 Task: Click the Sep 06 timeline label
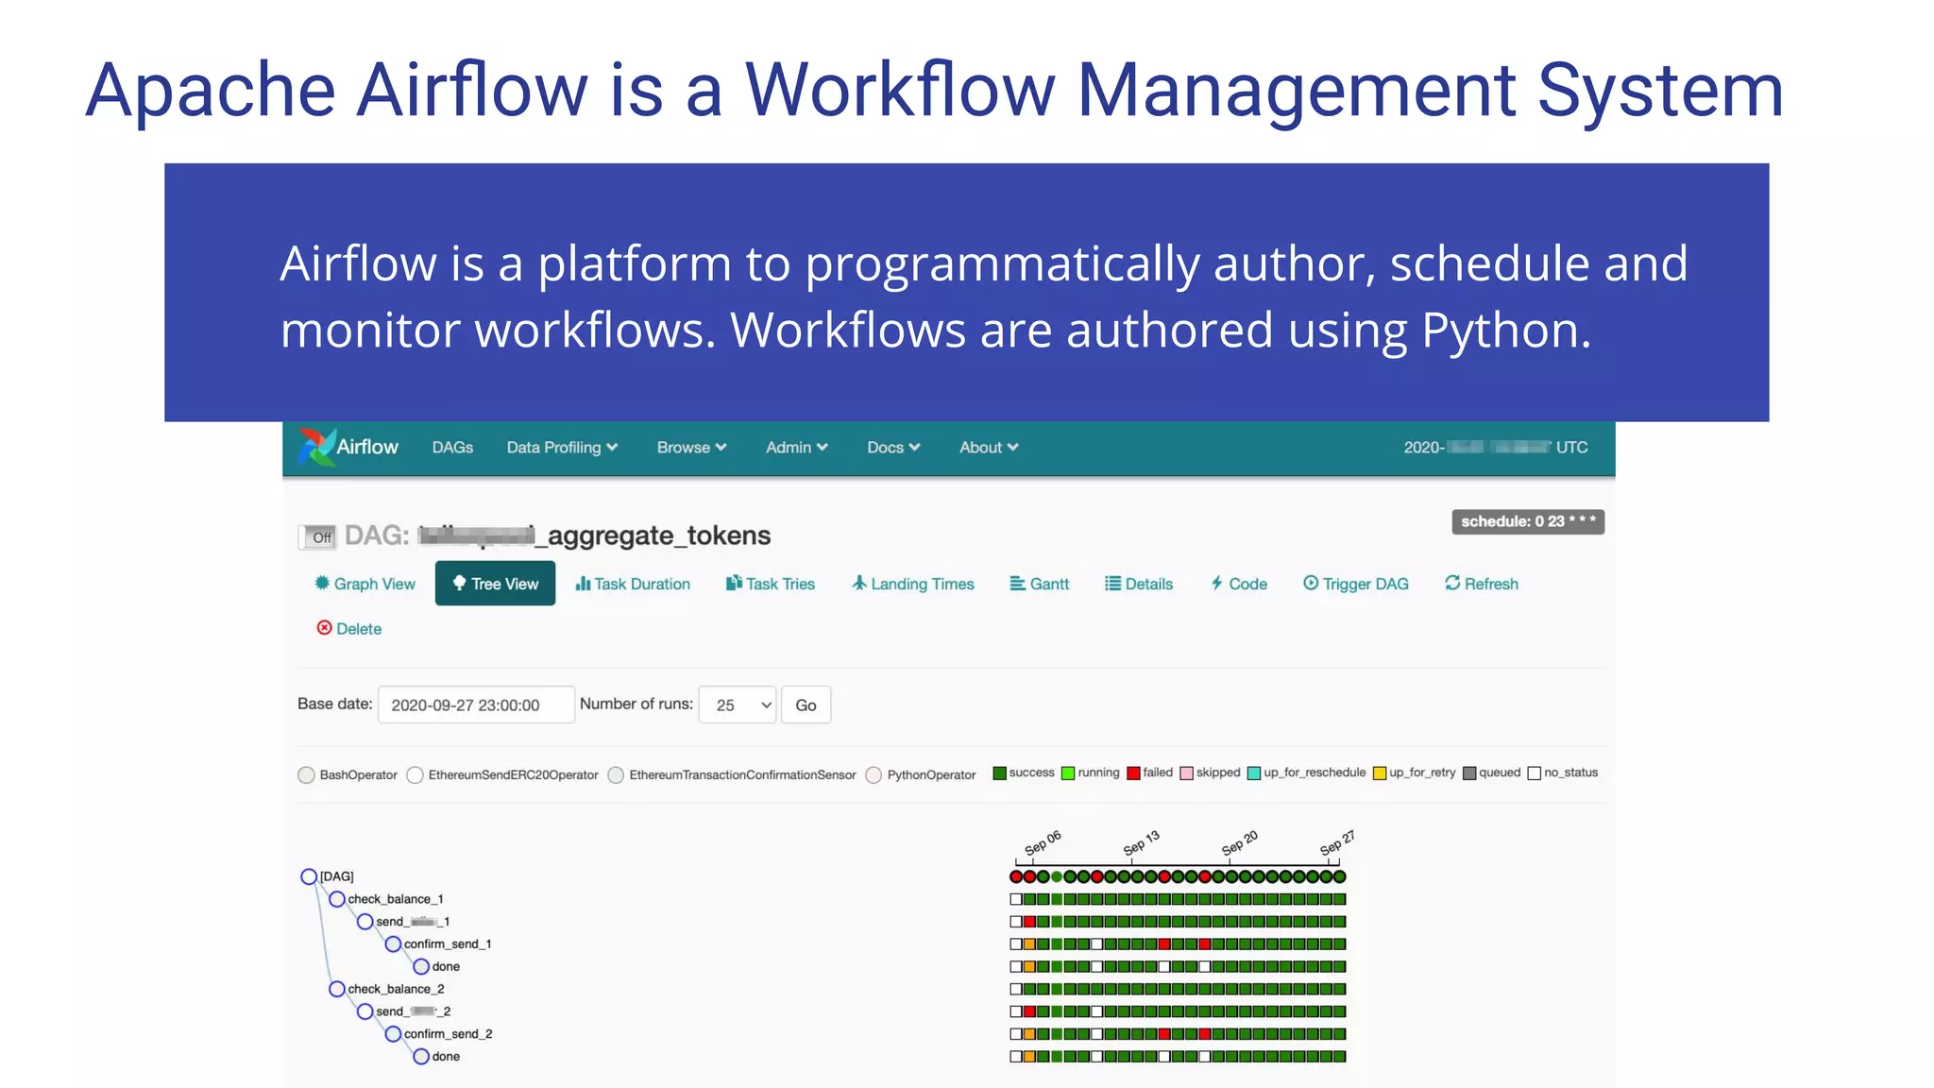(1043, 842)
